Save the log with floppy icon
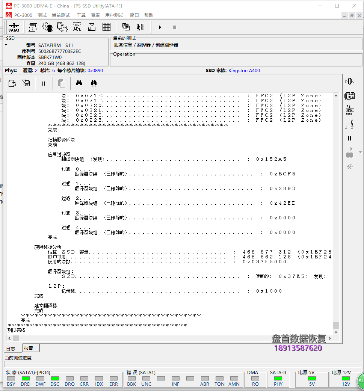This screenshot has width=364, height=391. coord(26,83)
